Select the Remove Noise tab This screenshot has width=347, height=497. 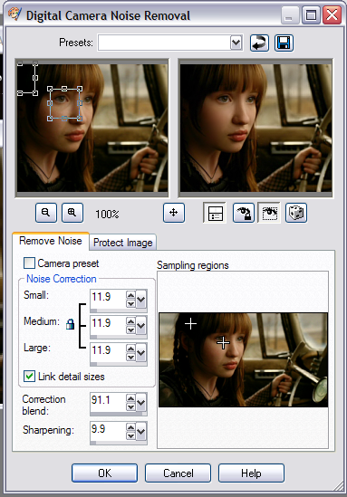(51, 241)
